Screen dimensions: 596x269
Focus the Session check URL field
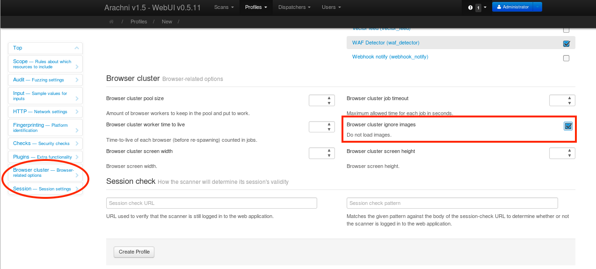click(211, 203)
